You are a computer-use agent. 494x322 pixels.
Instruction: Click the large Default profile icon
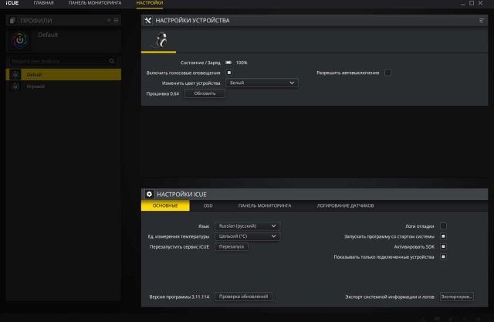point(21,40)
